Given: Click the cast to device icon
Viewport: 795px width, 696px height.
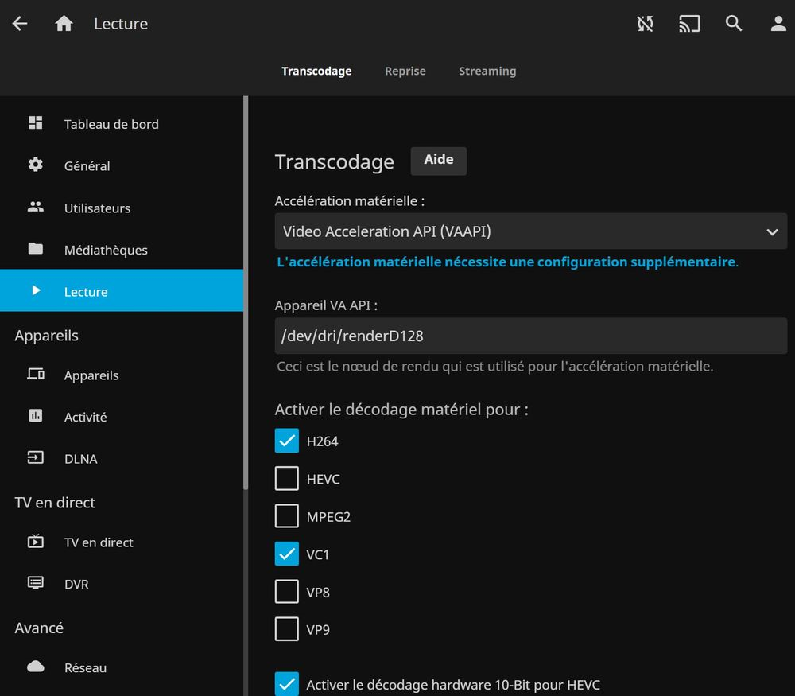Looking at the screenshot, I should (689, 24).
